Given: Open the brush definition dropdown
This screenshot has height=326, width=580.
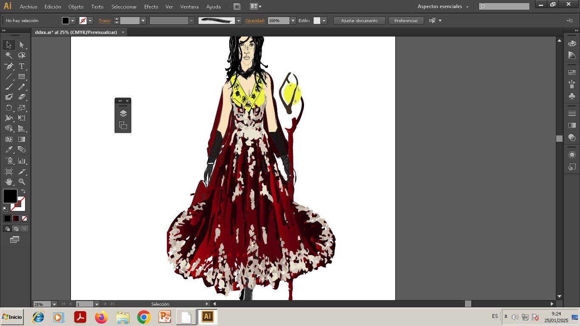Looking at the screenshot, I should tap(239, 20).
